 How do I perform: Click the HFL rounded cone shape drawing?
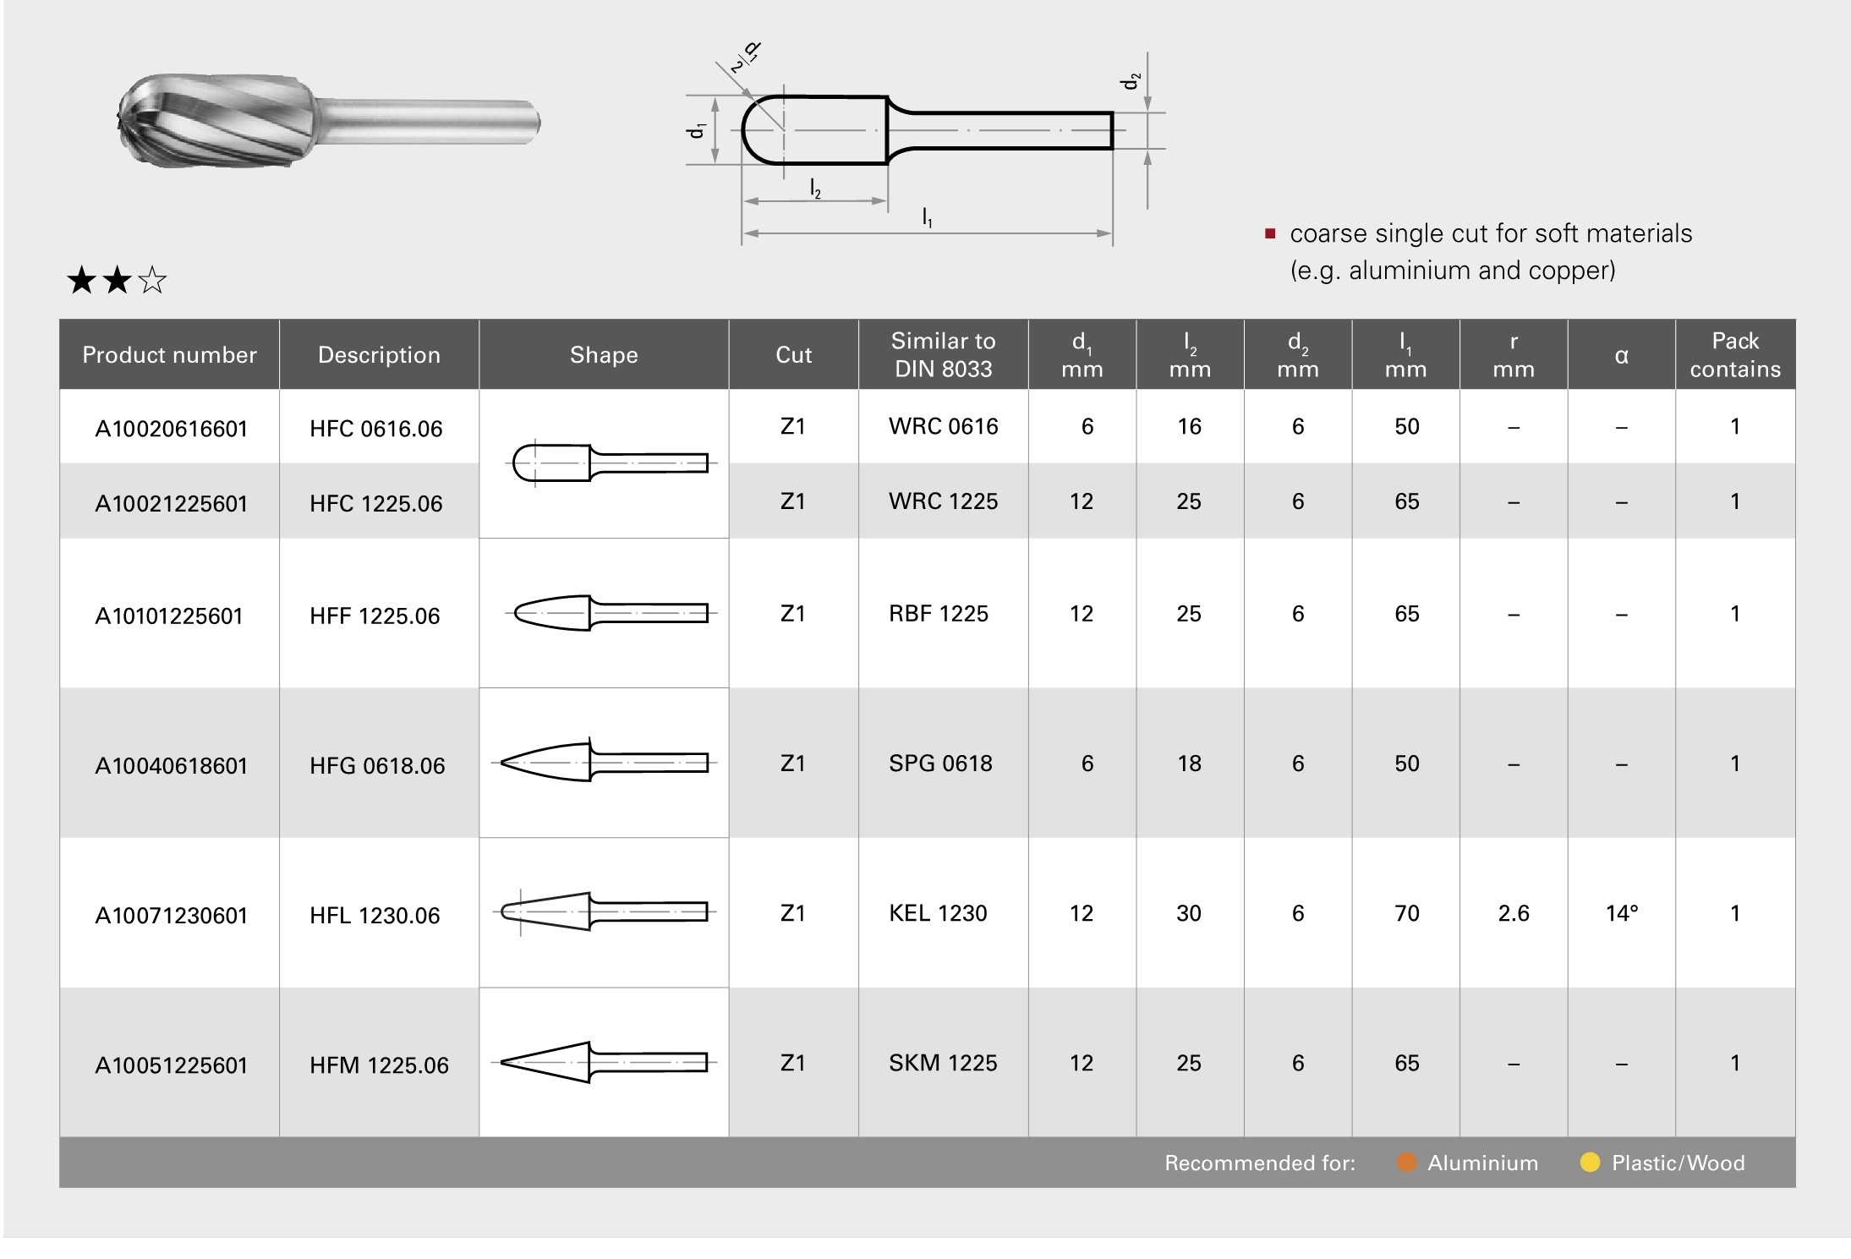tap(604, 912)
